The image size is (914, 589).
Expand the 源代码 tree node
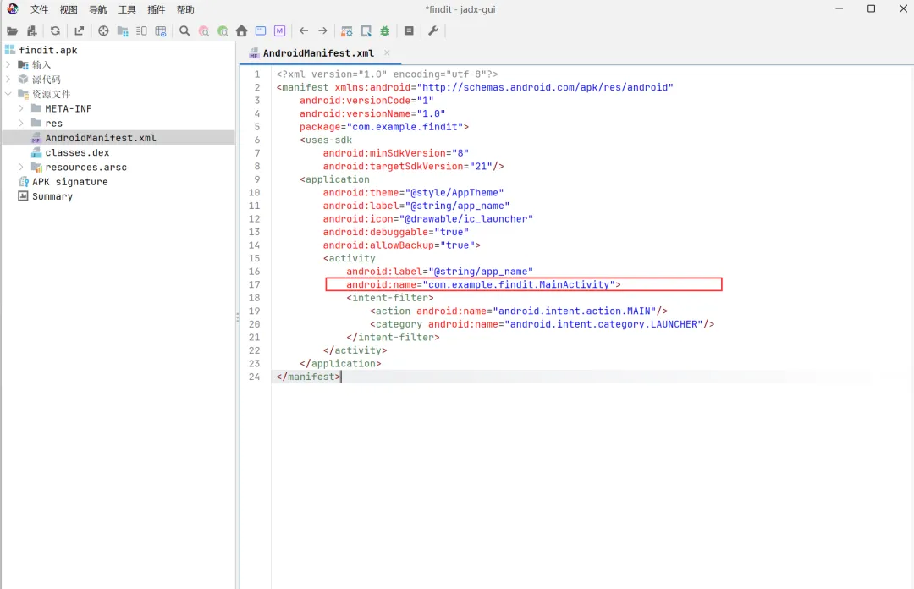(8, 80)
